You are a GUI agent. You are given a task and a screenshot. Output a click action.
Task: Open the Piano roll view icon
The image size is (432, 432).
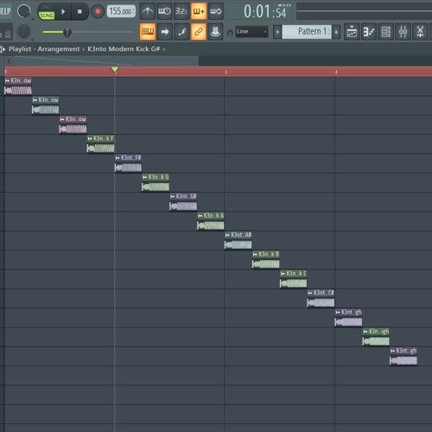369,31
